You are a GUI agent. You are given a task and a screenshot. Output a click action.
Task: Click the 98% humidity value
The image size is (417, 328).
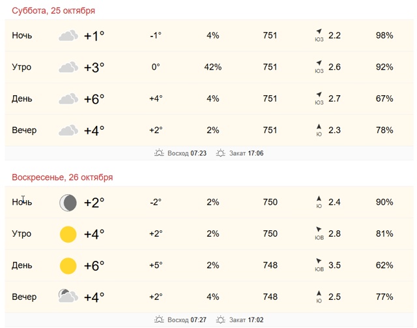point(384,36)
